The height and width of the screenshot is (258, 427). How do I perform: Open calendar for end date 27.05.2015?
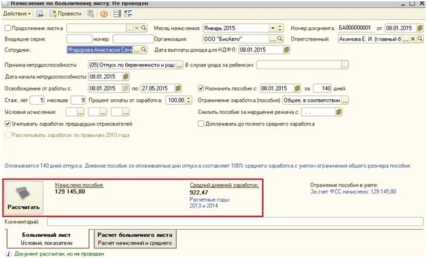click(x=178, y=88)
